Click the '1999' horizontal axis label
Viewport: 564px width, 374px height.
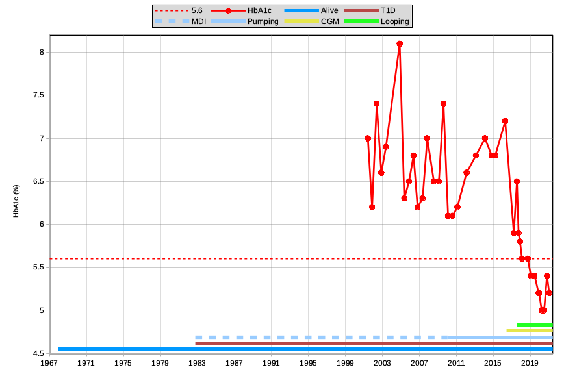tap(345, 363)
